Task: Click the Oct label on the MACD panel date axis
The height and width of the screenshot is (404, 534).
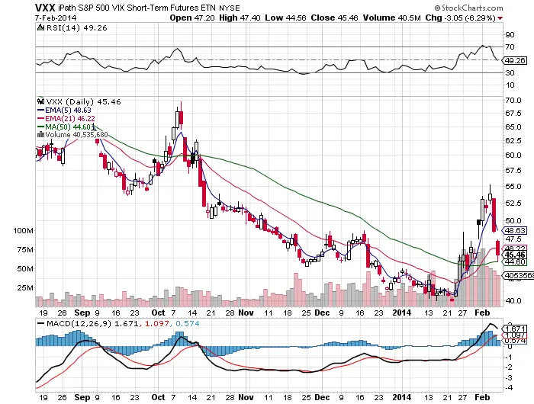Action: tap(158, 398)
